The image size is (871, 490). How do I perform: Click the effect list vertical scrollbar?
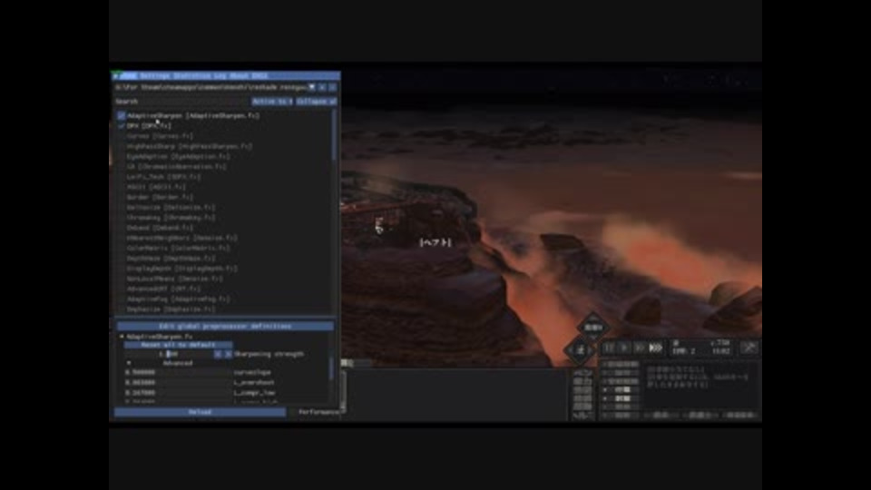pyautogui.click(x=334, y=135)
